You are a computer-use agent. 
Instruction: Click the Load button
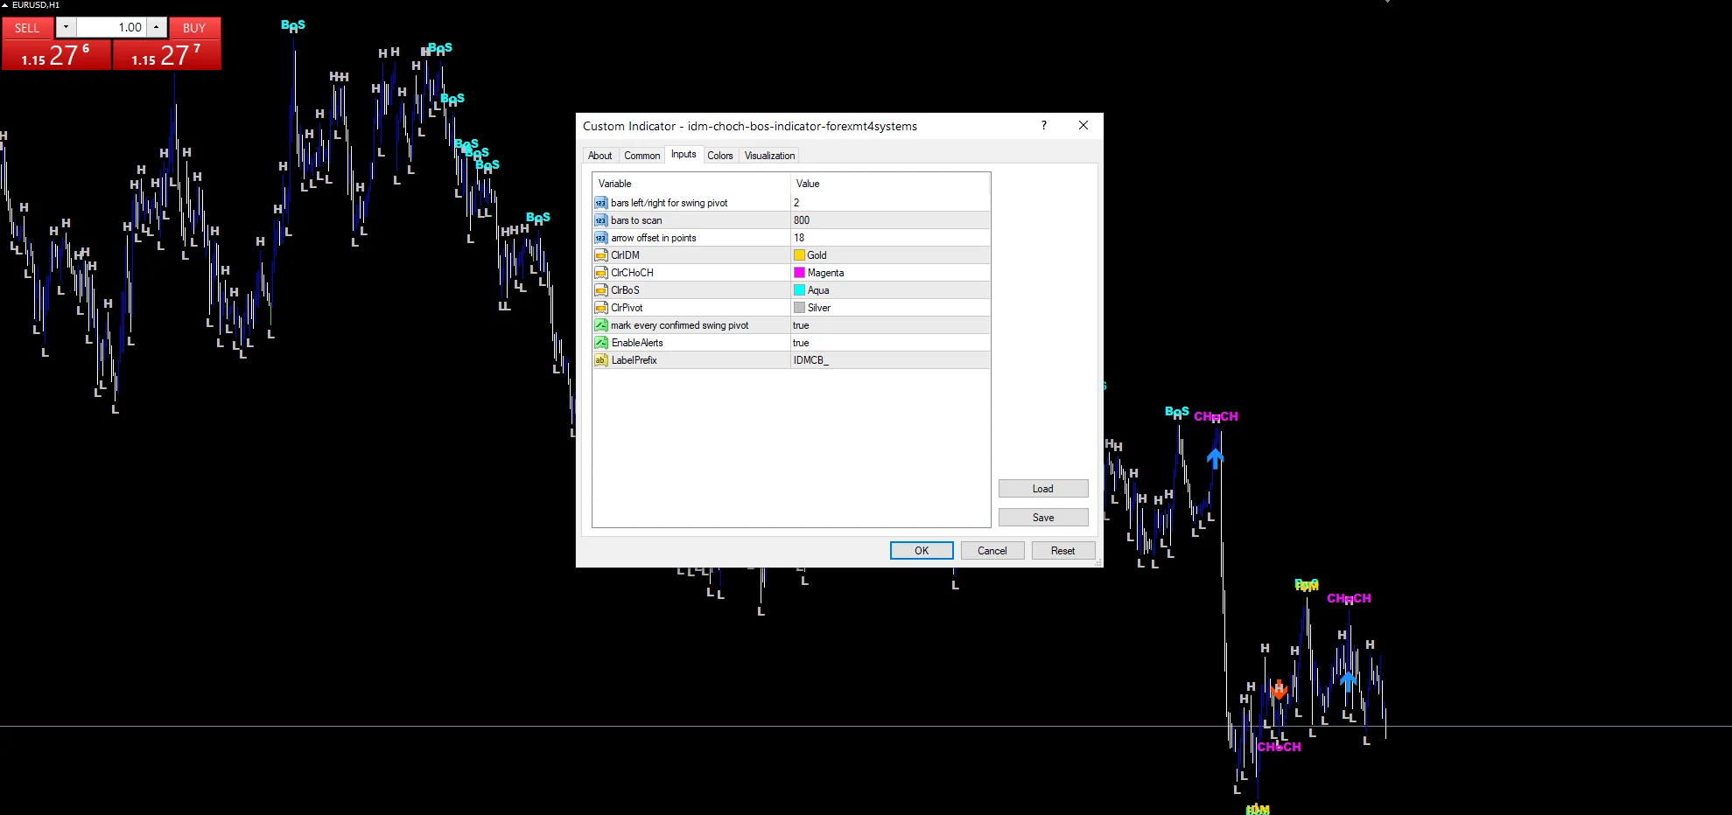[x=1043, y=489]
